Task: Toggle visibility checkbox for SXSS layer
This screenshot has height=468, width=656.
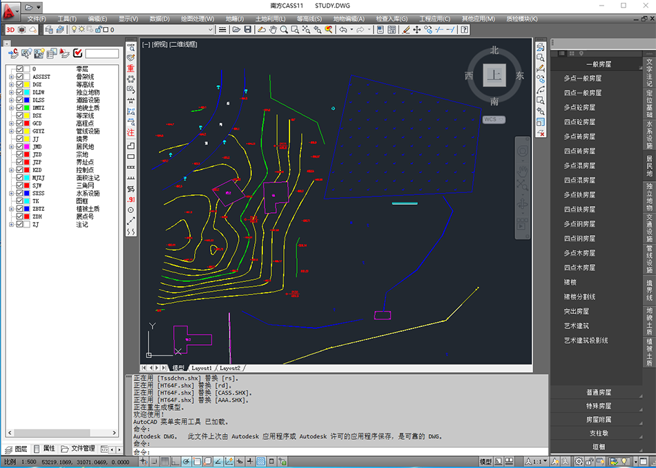Action: [19, 193]
